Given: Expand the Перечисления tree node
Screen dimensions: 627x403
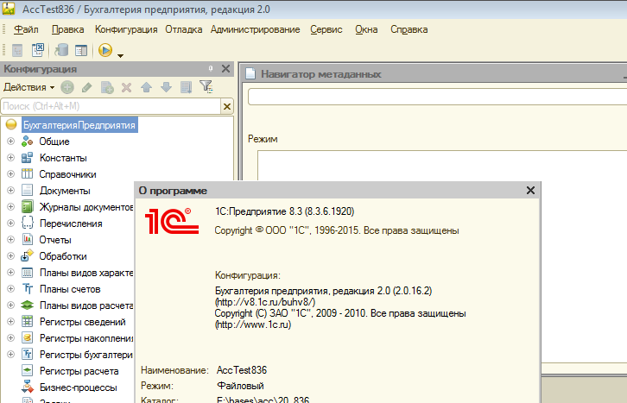Looking at the screenshot, I should tap(11, 224).
